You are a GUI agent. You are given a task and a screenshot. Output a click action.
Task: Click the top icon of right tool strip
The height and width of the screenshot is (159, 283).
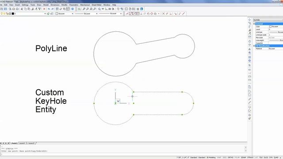click(249, 20)
